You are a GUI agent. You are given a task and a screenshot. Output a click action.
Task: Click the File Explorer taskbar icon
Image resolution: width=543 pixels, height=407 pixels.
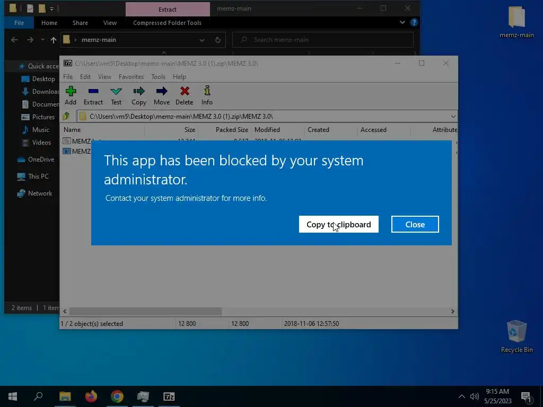coord(65,396)
